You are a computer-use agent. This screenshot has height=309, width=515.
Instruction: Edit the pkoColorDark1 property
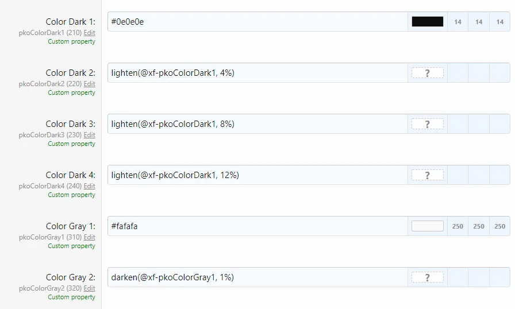point(89,33)
